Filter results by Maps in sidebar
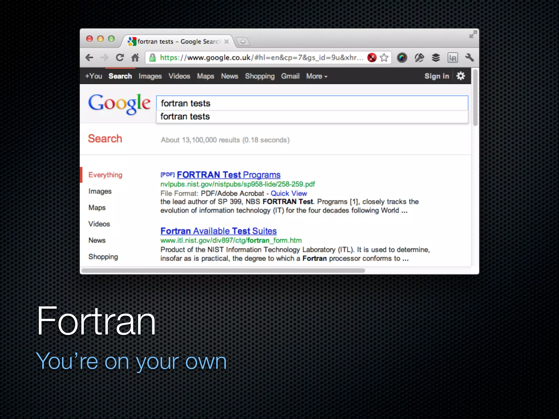Screen dimensions: 559x419 [97, 208]
